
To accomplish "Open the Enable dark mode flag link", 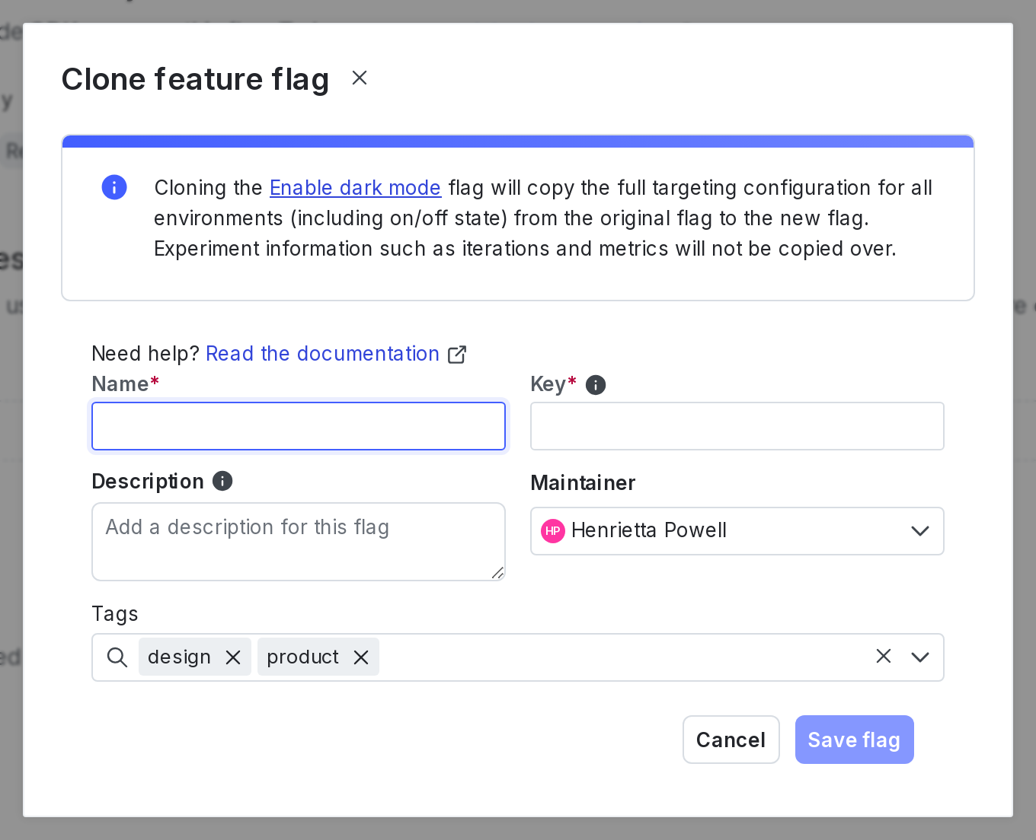I will (355, 188).
